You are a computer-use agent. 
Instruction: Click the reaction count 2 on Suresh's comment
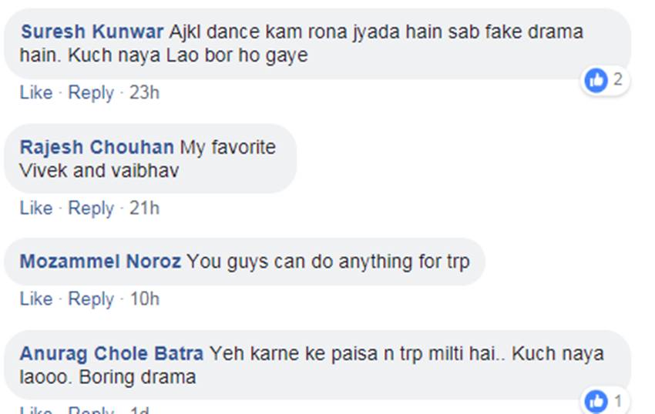point(617,79)
